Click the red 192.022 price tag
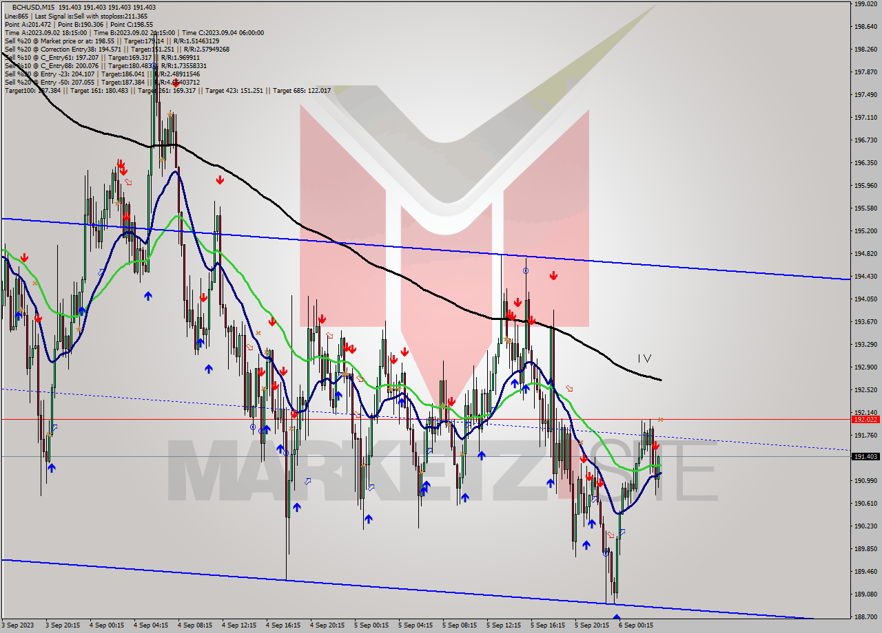The width and height of the screenshot is (882, 633). coord(865,419)
